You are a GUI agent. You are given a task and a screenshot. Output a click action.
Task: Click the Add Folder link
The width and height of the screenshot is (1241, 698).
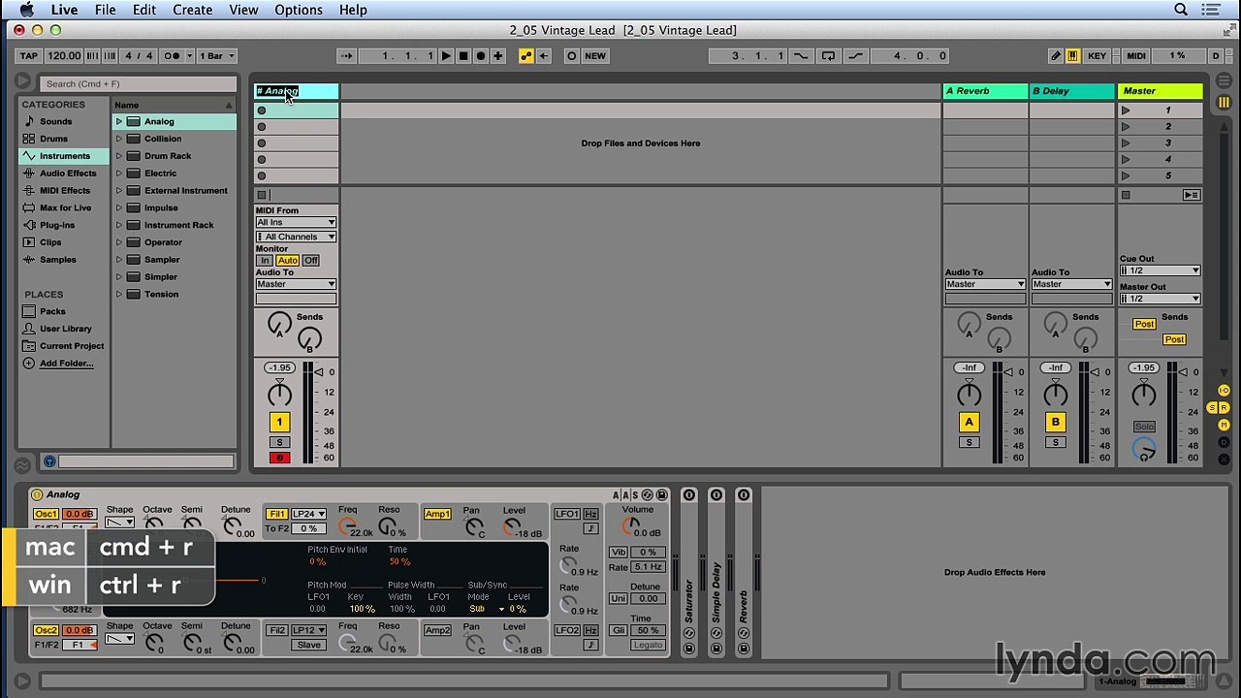66,364
